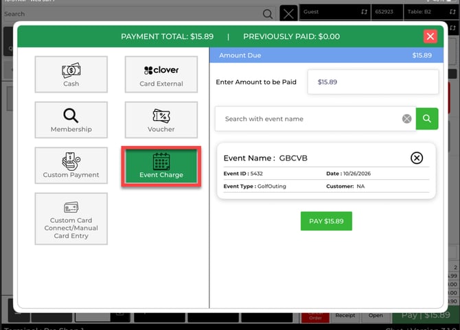This screenshot has width=460, height=330.
Task: Click the Receipt button in bottom bar
Action: click(345, 316)
